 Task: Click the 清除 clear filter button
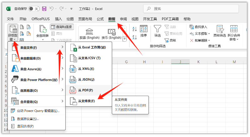tap(170, 27)
